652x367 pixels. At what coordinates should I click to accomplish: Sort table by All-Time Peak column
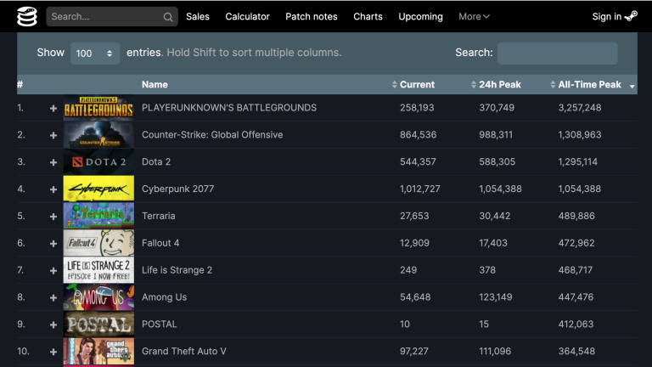click(589, 85)
